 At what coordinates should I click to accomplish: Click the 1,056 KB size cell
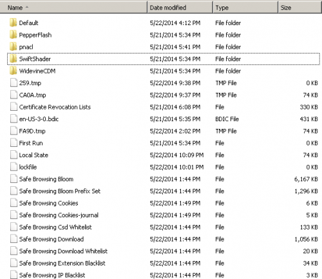[x=306, y=239]
